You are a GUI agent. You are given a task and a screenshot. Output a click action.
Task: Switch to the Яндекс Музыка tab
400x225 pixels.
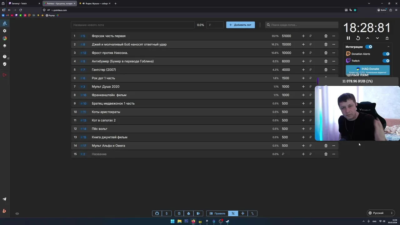point(95,3)
